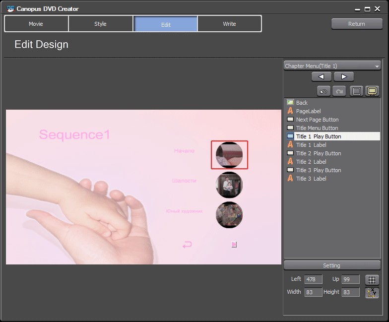This screenshot has width=389, height=322.
Task: Select Title 1 Label item
Action: (332, 145)
